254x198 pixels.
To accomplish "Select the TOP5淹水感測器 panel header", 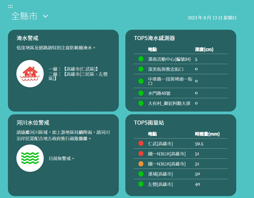I will (x=155, y=38).
